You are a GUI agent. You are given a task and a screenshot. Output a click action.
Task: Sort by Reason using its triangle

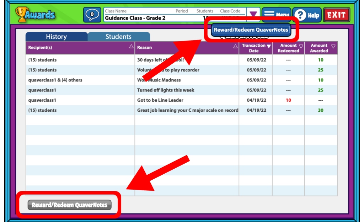pos(235,47)
